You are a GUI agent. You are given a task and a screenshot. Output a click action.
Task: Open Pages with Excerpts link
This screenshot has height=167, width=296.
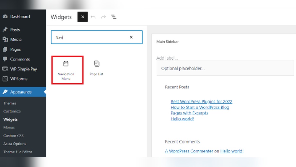(189, 113)
